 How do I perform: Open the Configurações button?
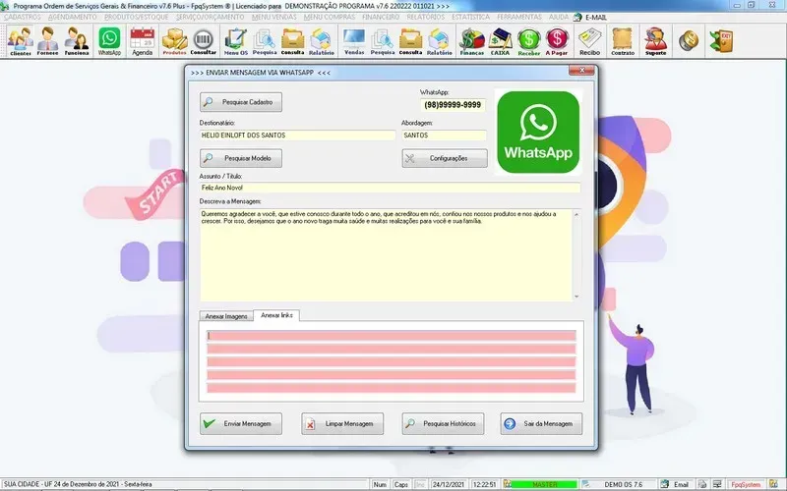point(444,158)
